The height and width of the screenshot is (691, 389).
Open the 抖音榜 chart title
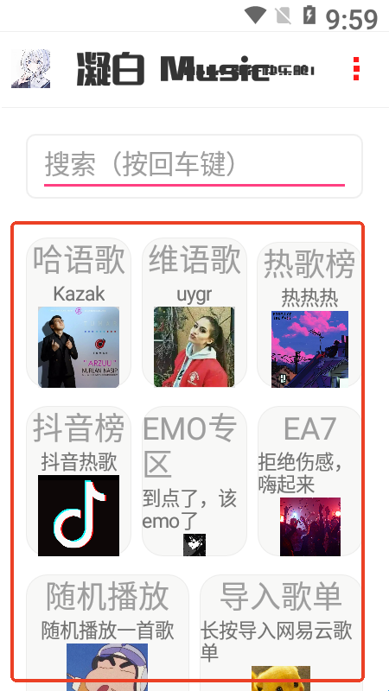click(x=79, y=428)
